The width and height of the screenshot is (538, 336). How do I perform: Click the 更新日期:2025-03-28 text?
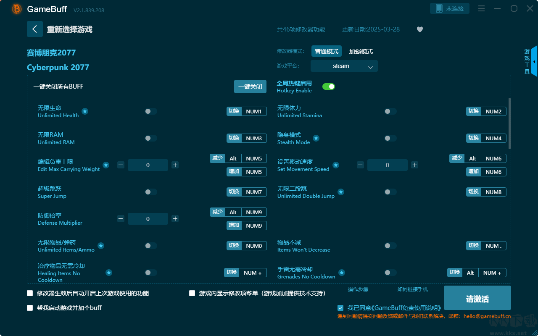(x=371, y=29)
